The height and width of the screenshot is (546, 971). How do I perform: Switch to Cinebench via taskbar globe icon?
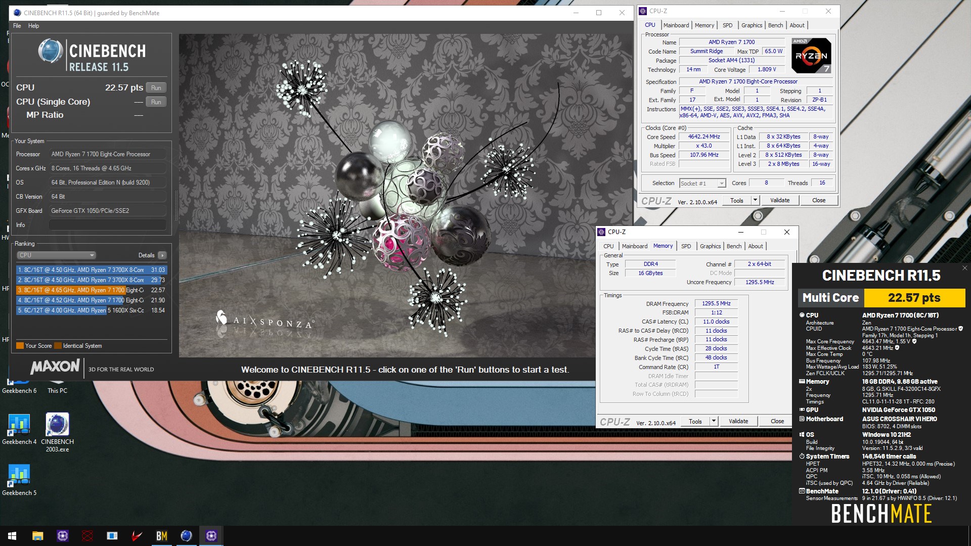[x=186, y=536]
